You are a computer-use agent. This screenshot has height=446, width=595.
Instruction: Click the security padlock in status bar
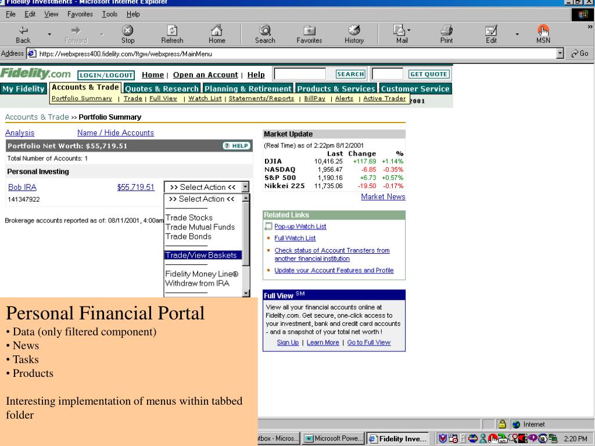tap(502, 424)
